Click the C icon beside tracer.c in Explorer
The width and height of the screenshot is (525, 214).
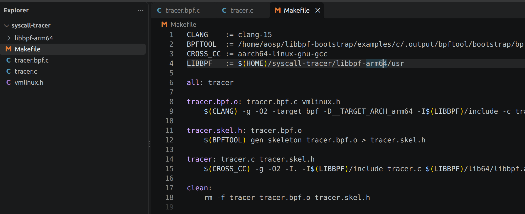click(x=9, y=71)
